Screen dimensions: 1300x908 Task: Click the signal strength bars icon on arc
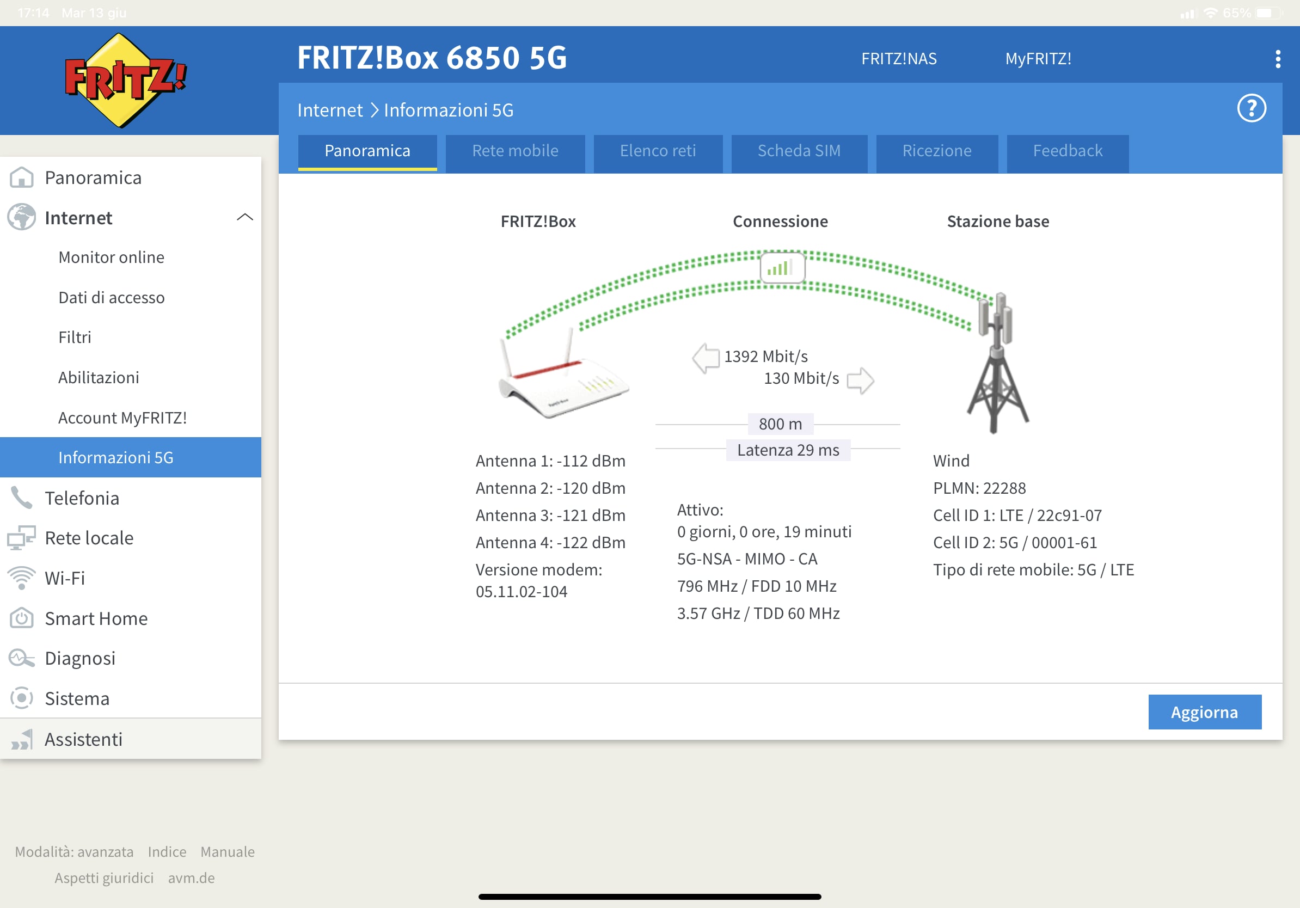tap(782, 267)
